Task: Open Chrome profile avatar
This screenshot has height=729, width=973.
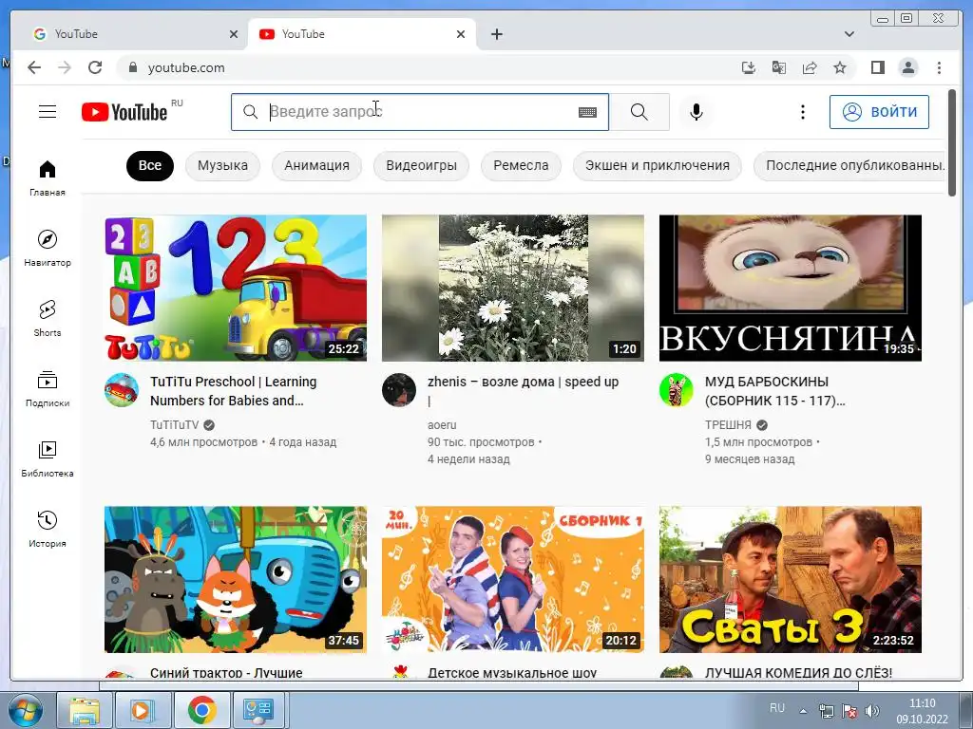Action: pyautogui.click(x=907, y=67)
